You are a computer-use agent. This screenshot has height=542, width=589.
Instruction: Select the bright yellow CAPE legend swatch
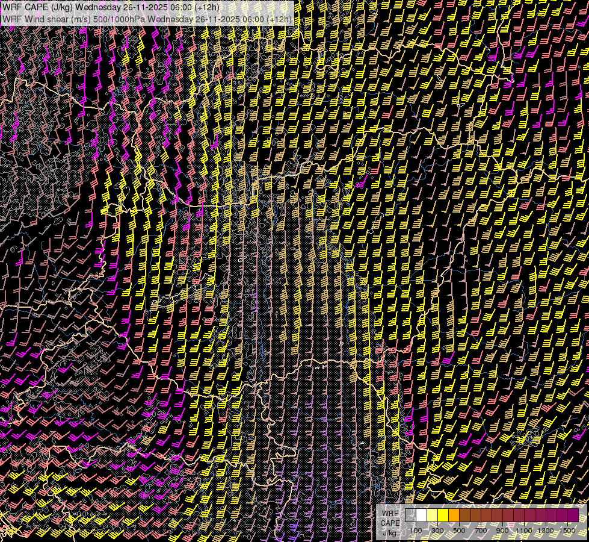pyautogui.click(x=443, y=515)
